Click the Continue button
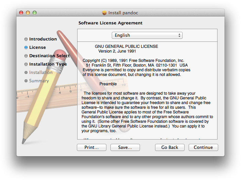Screen dimensions: 241x180 (203, 147)
